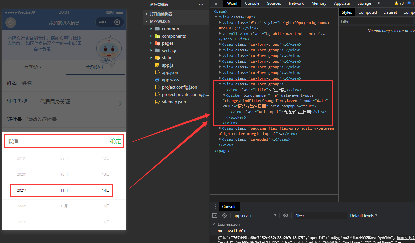Viewport: 415px width, 243px height.
Task: Show more devtools tabs with the double chevron
Action: click(379, 3)
